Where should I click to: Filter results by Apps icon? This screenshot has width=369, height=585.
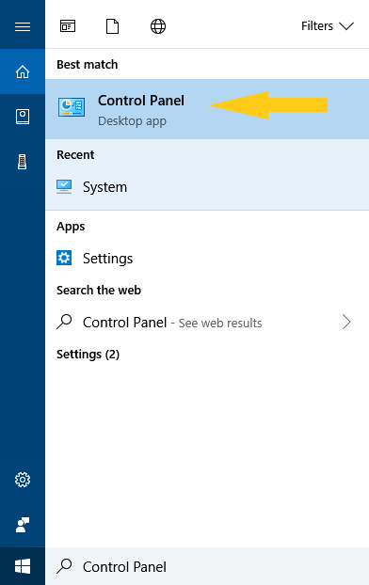click(68, 26)
